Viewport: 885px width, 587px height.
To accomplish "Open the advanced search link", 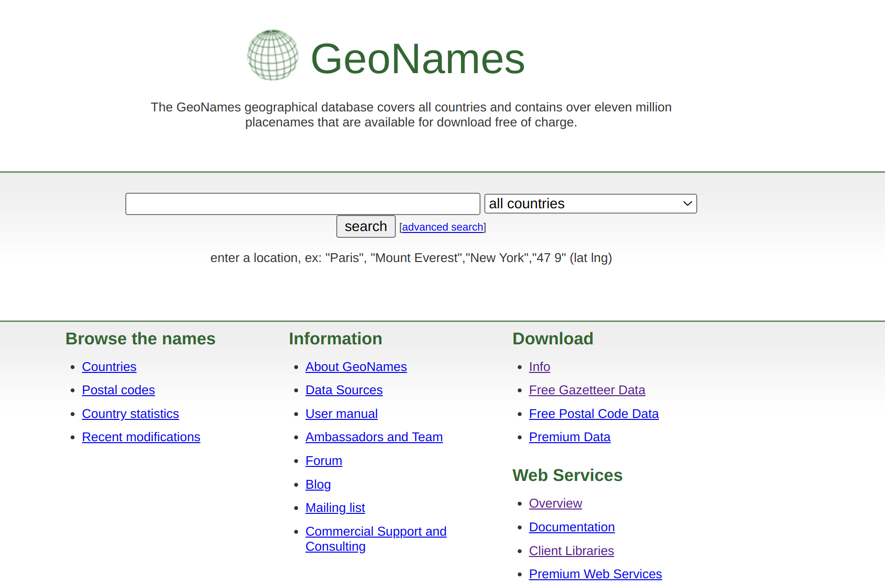I will (443, 227).
